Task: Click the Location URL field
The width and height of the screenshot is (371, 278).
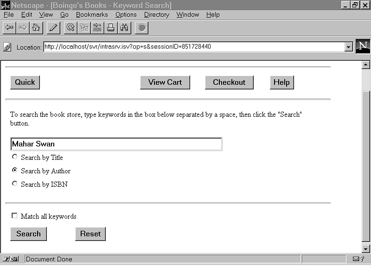Action: click(x=194, y=47)
